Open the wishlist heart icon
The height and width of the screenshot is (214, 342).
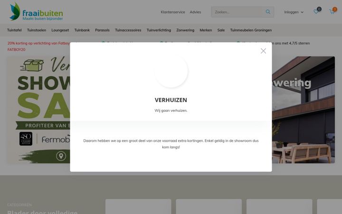point(316,11)
